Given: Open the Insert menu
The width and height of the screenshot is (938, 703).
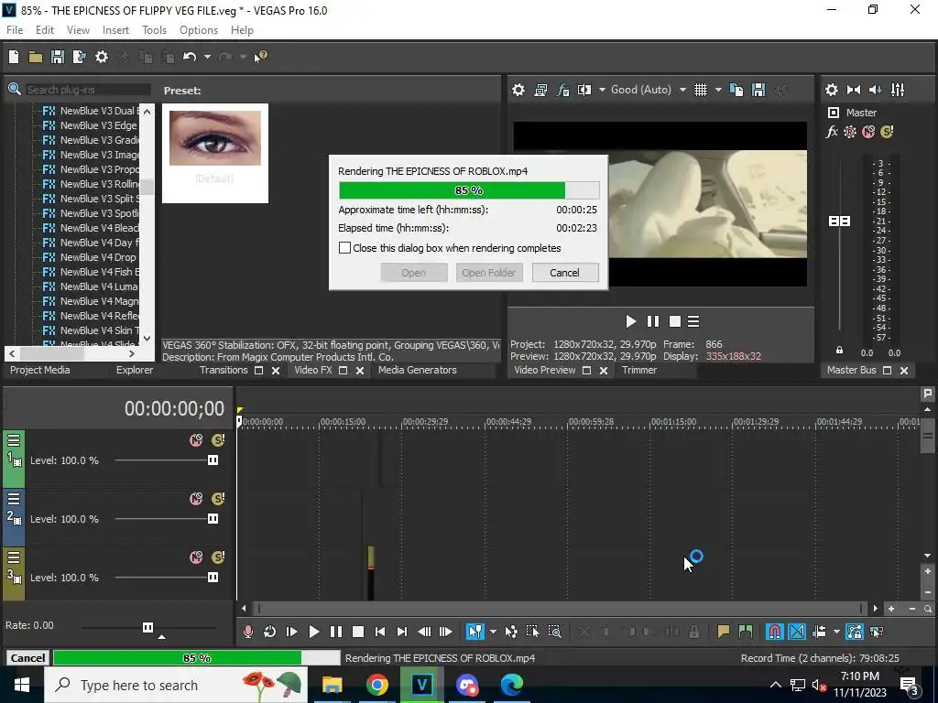Looking at the screenshot, I should [115, 30].
